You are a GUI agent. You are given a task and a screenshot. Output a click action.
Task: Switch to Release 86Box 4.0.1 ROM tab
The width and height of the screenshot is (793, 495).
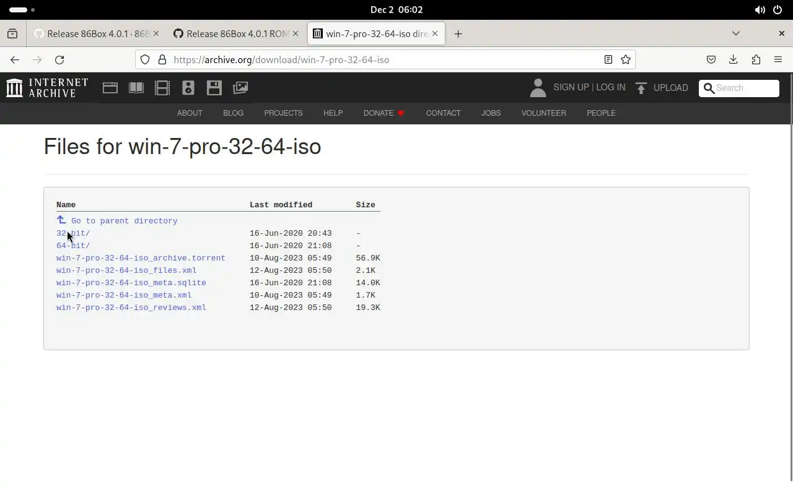click(236, 33)
